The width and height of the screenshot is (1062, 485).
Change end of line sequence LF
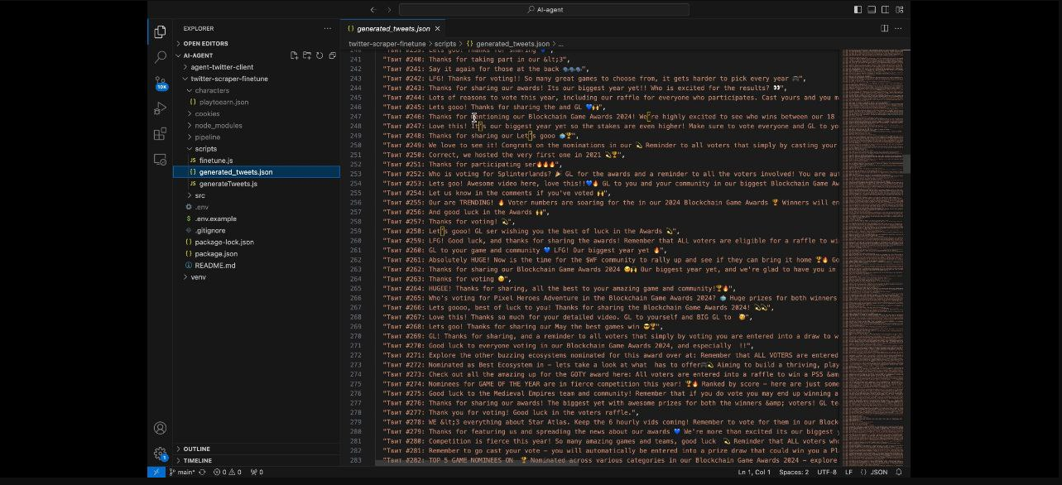click(848, 472)
